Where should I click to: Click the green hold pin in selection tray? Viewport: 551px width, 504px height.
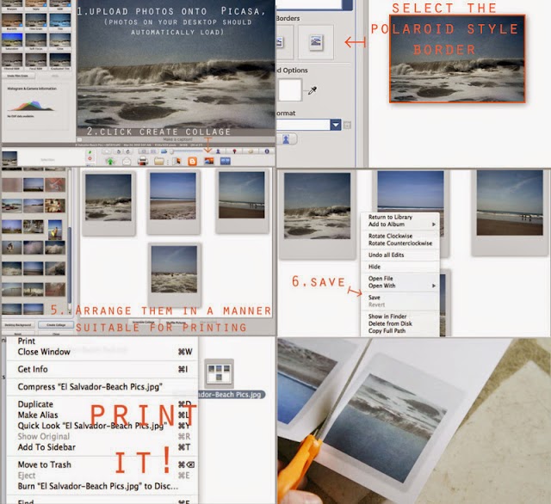90,152
